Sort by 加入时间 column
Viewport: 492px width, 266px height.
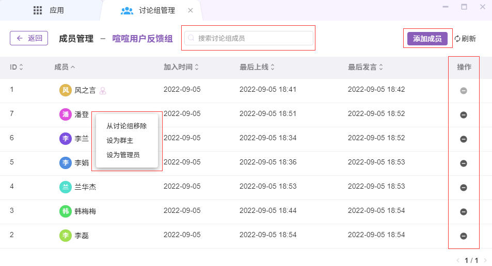[181, 67]
